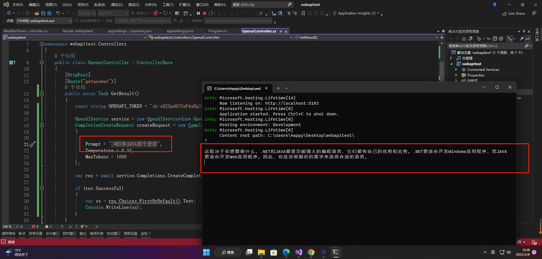
Task: Open the Git(G) menu
Action: tap(67, 5)
